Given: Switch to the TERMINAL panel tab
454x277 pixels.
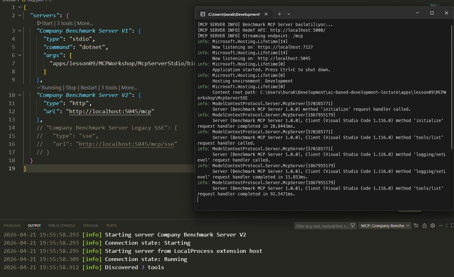Looking at the screenshot, I should tap(91, 226).
